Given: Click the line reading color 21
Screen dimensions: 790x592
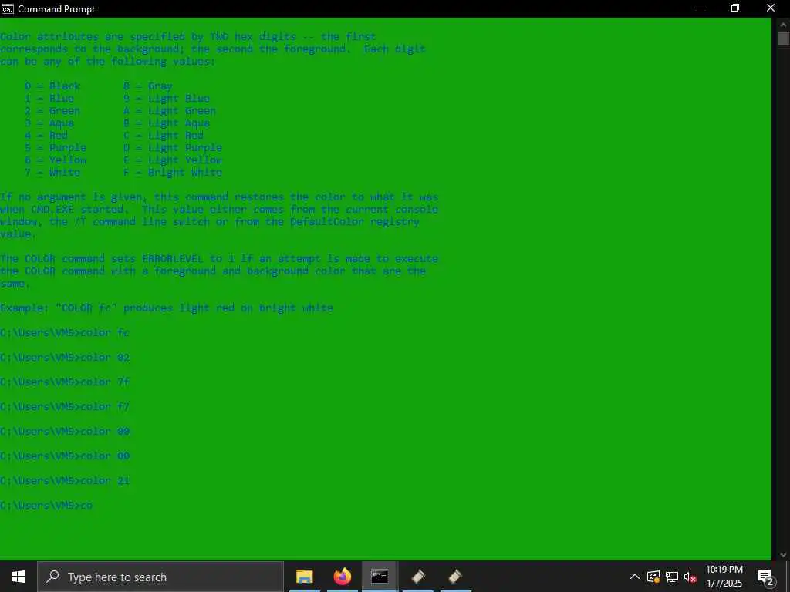Looking at the screenshot, I should tap(65, 480).
